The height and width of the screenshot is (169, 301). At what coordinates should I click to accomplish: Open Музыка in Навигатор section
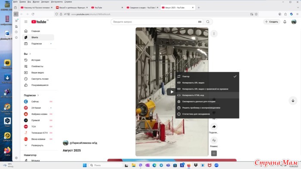(x=38, y=160)
